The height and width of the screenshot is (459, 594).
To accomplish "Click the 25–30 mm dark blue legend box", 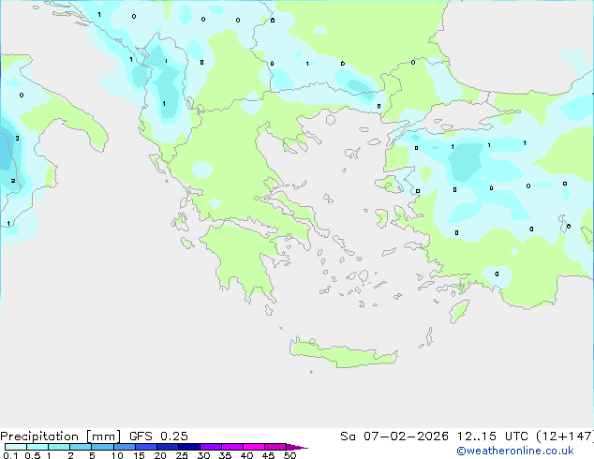I will click(188, 447).
